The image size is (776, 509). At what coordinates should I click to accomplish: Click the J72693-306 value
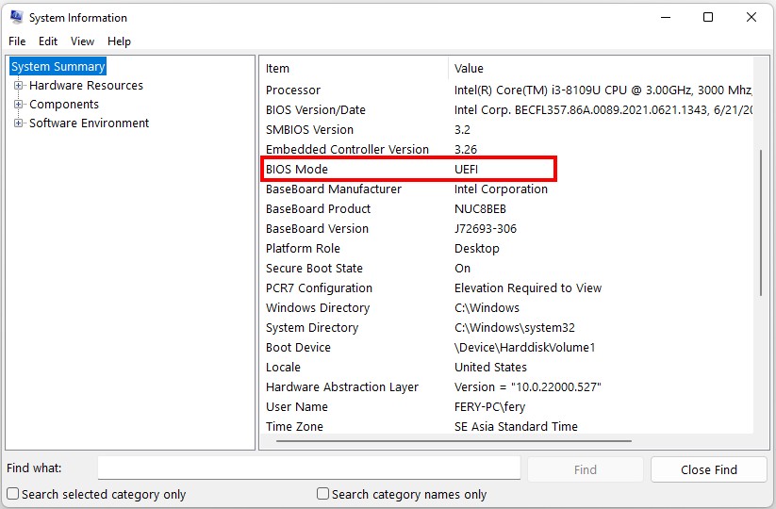pos(485,228)
